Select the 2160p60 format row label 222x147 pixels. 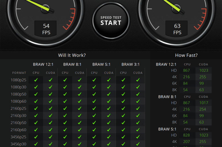click(x=18, y=130)
